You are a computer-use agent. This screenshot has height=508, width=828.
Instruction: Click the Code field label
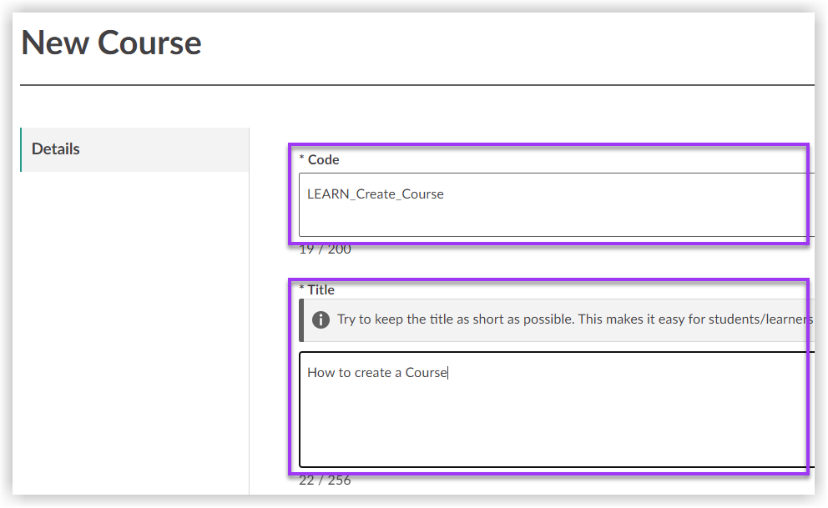point(324,159)
